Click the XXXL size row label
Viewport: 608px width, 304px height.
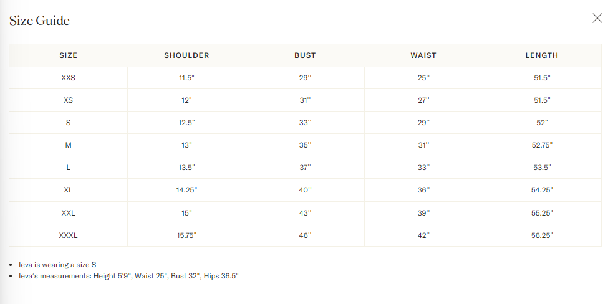68,235
